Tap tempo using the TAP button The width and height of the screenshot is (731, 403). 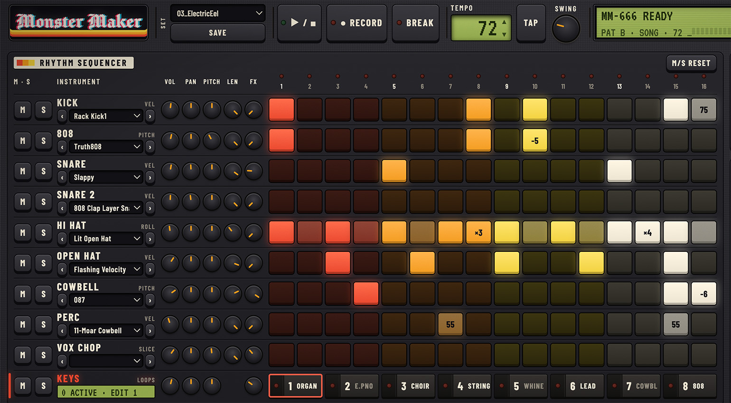(531, 23)
